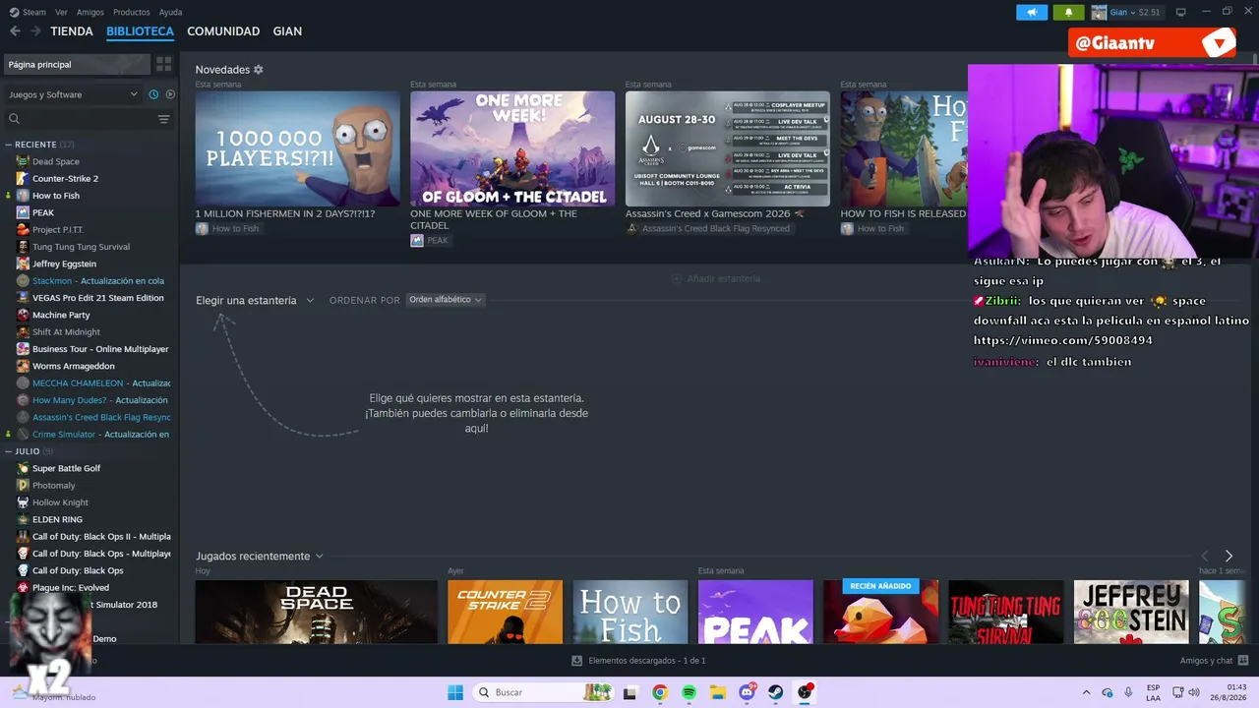This screenshot has width=1259, height=708.
Task: Click the Counter-Strike 2 icon in sidebar
Action: click(x=23, y=178)
